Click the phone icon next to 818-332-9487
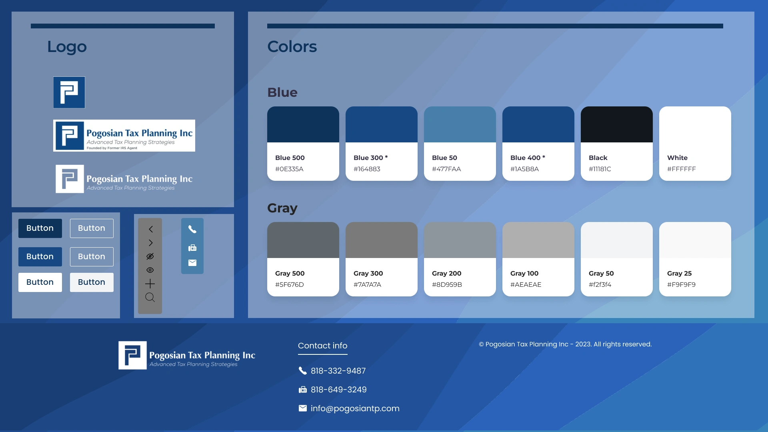The image size is (768, 432). pos(303,371)
